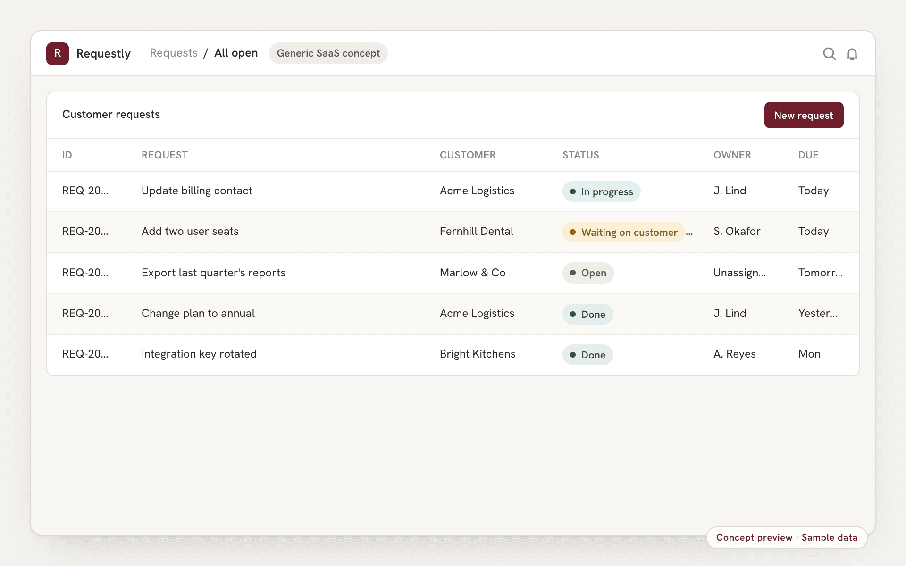The width and height of the screenshot is (906, 566).
Task: Select Acme Logistics in Update billing row
Action: [x=477, y=191]
